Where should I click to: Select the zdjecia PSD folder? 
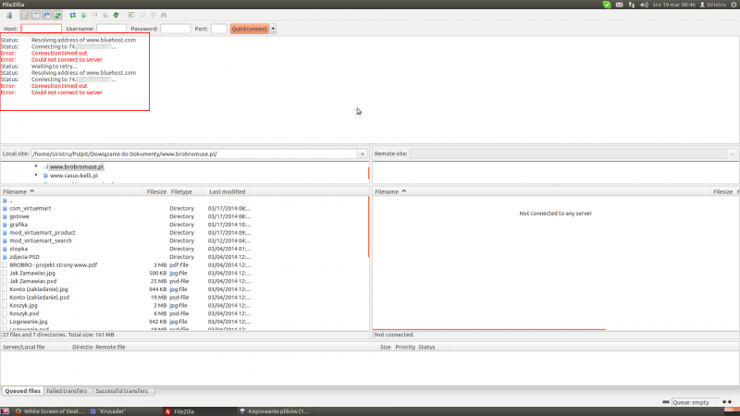click(25, 257)
